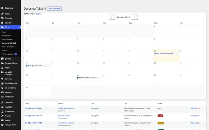Click the Portal Mesajları notification badge

tap(16, 54)
